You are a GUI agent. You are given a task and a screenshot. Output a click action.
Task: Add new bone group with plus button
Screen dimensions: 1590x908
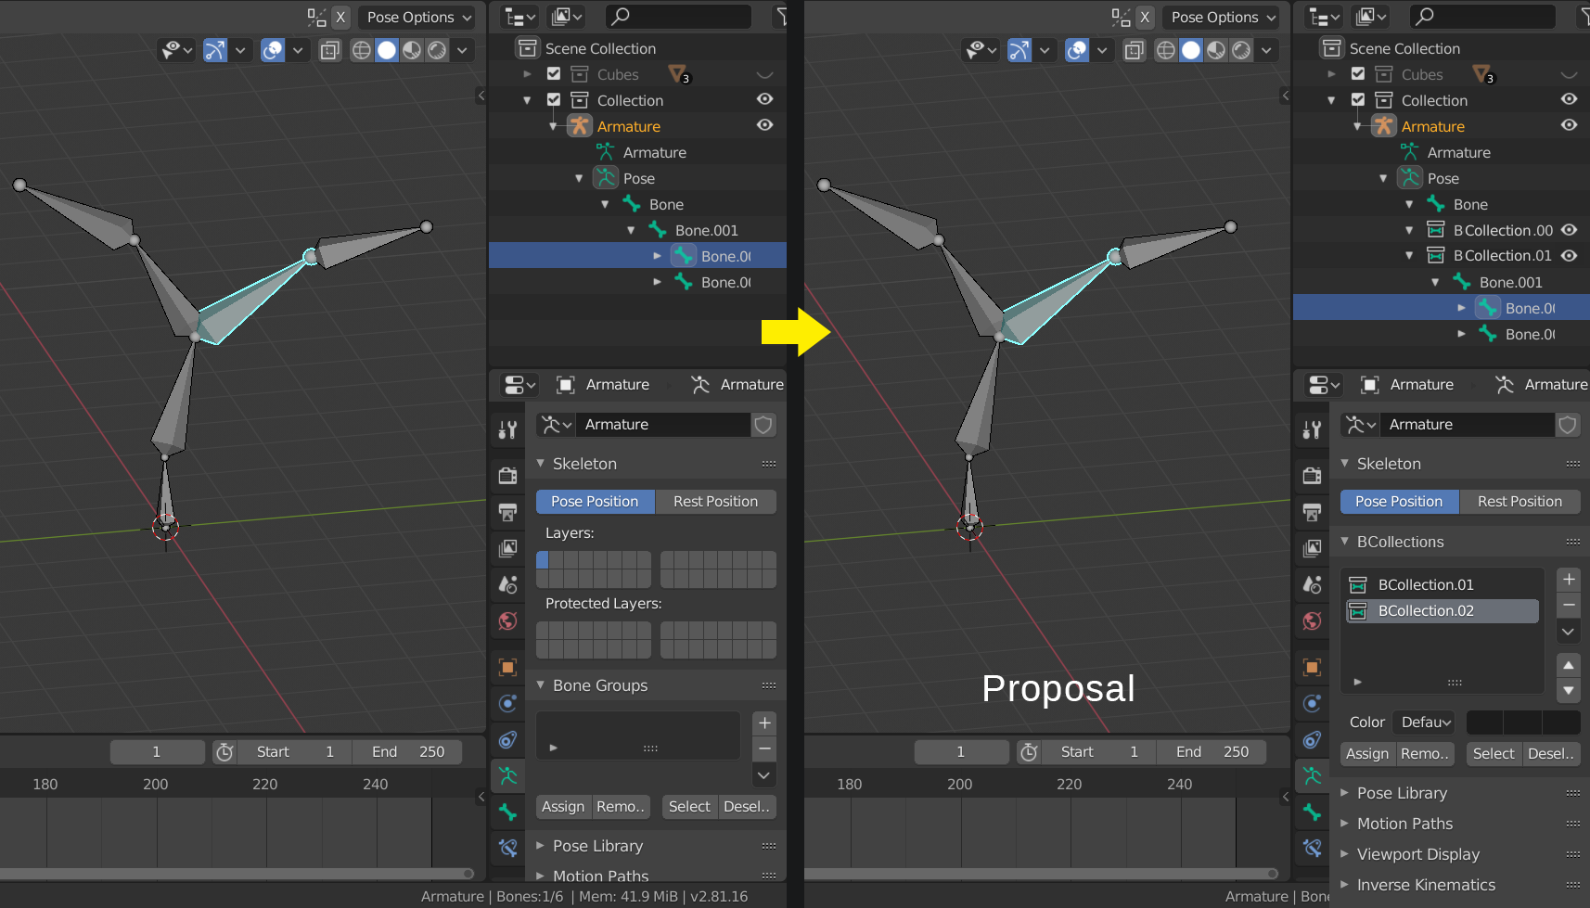(x=764, y=723)
